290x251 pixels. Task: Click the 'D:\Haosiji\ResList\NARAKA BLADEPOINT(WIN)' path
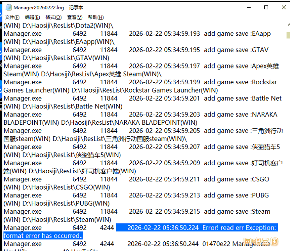129,123
